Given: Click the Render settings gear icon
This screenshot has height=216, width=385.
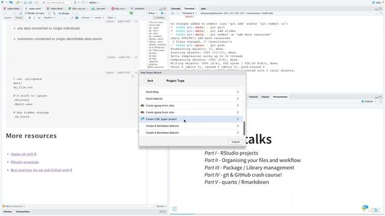Looking at the screenshot, I should (73, 13).
